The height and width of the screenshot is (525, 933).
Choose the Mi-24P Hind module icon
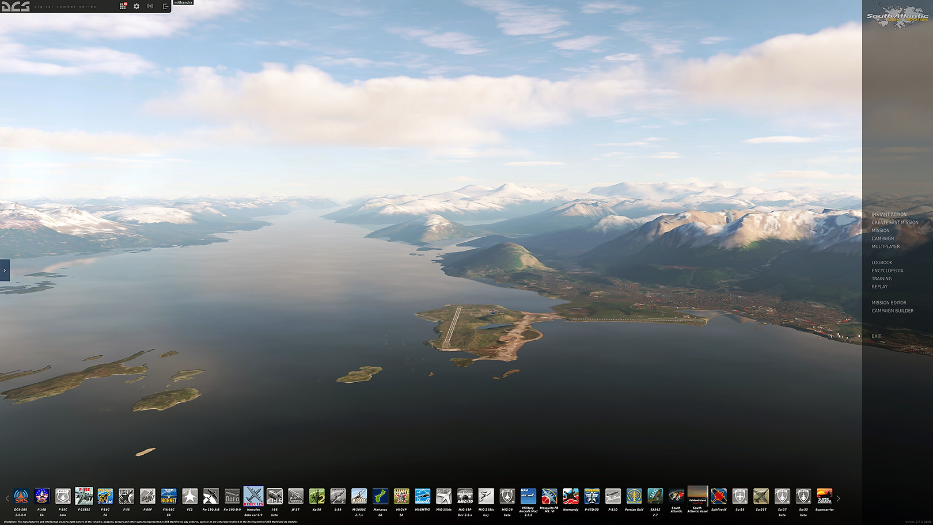401,496
